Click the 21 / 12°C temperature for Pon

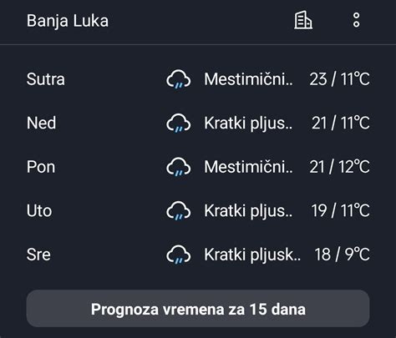pyautogui.click(x=340, y=167)
